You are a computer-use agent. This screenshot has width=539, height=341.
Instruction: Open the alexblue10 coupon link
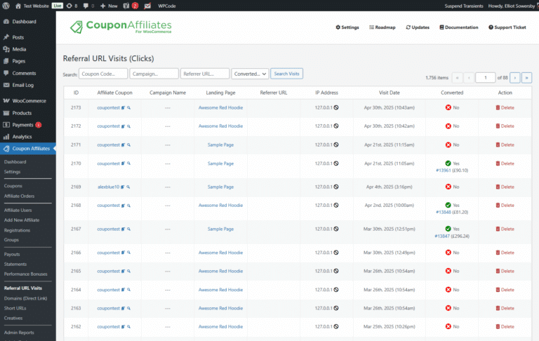(x=108, y=187)
